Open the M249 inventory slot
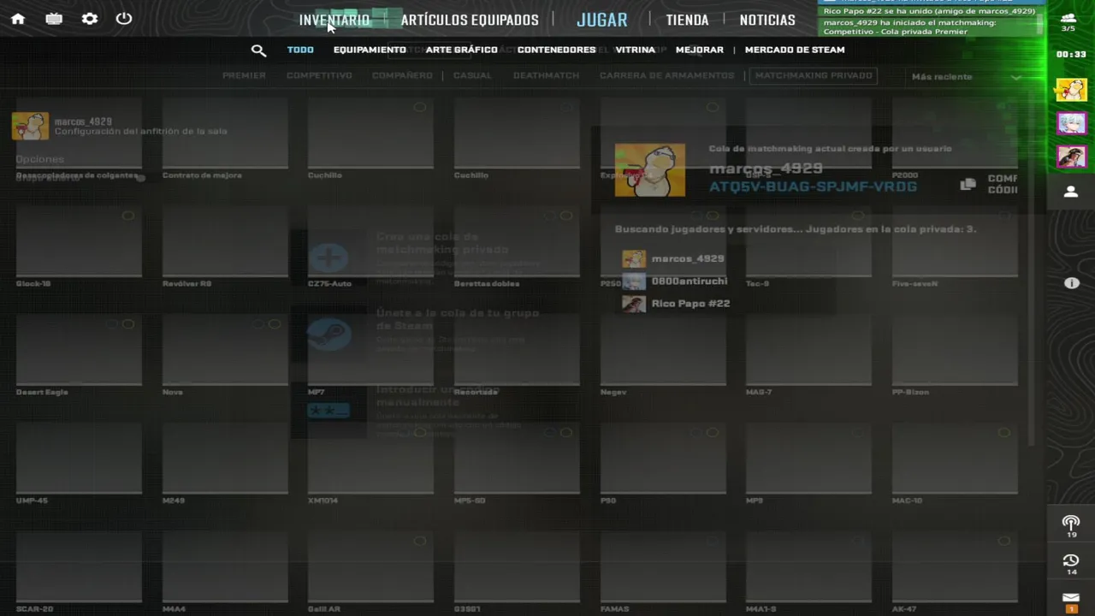The image size is (1095, 616). pos(225,464)
